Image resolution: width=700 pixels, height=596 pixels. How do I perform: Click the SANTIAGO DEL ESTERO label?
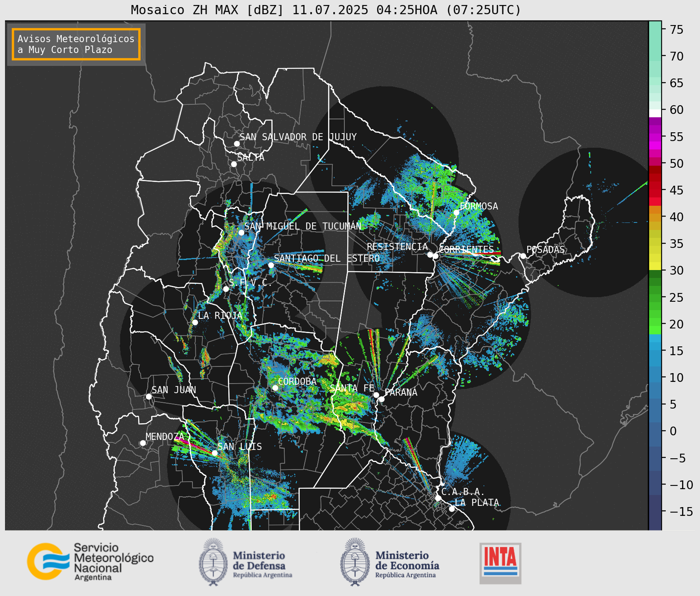(327, 258)
